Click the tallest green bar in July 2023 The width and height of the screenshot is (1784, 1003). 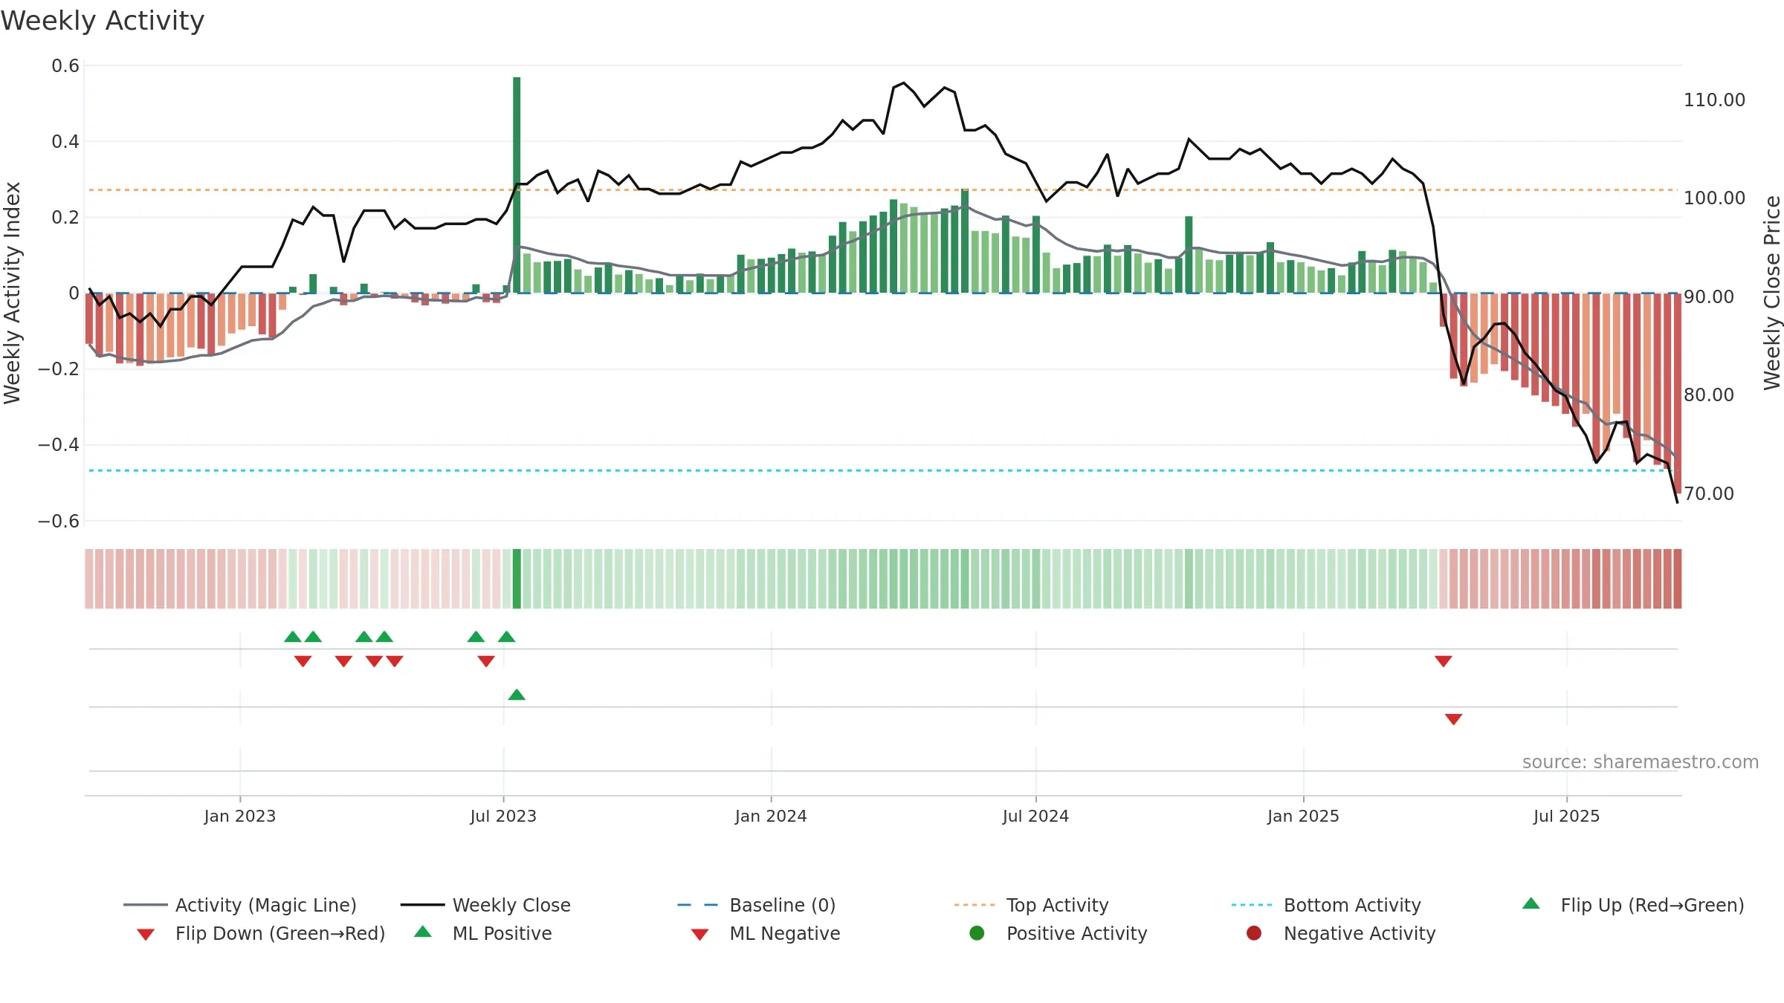(517, 185)
